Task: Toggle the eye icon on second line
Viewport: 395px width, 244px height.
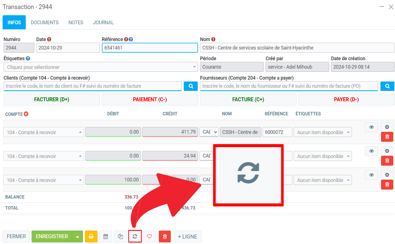Action: 371,151
